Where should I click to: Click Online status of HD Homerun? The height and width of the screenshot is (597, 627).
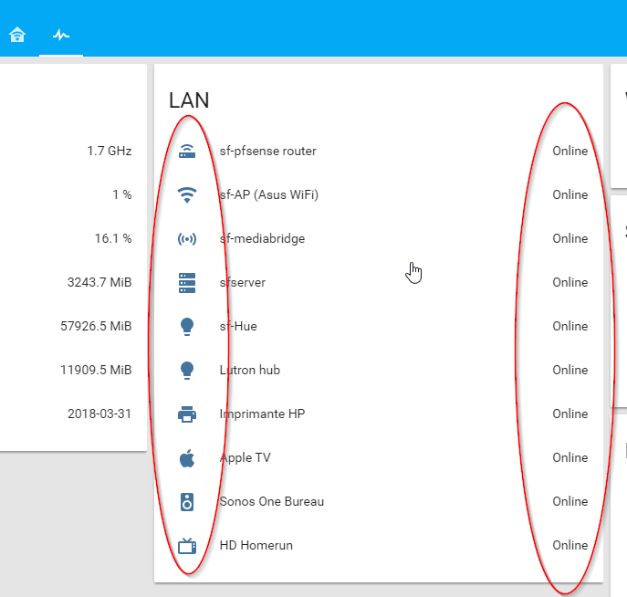coord(570,545)
